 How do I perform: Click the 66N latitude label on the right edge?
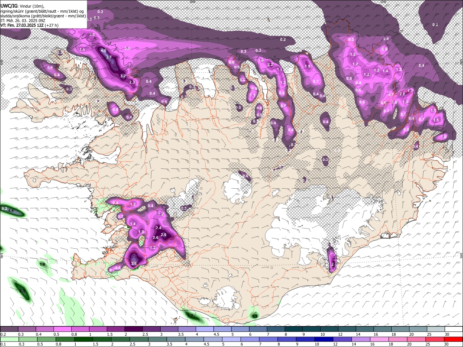coord(461,62)
